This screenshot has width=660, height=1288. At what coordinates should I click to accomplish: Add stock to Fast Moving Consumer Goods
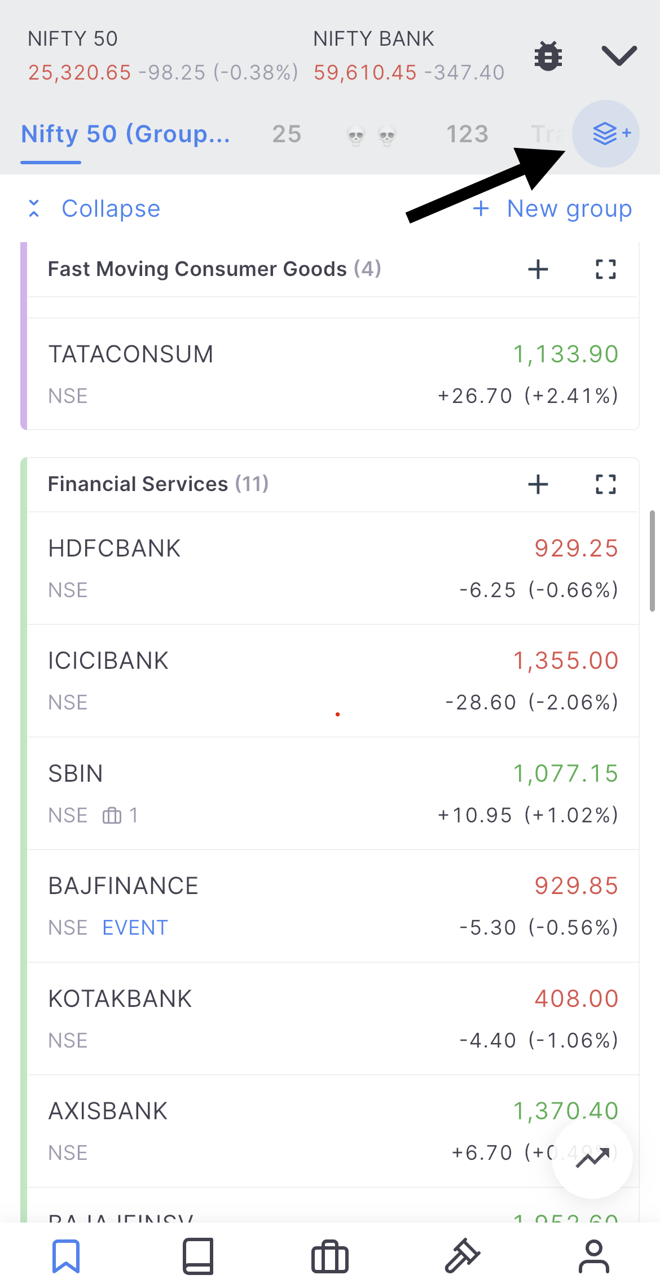(538, 269)
